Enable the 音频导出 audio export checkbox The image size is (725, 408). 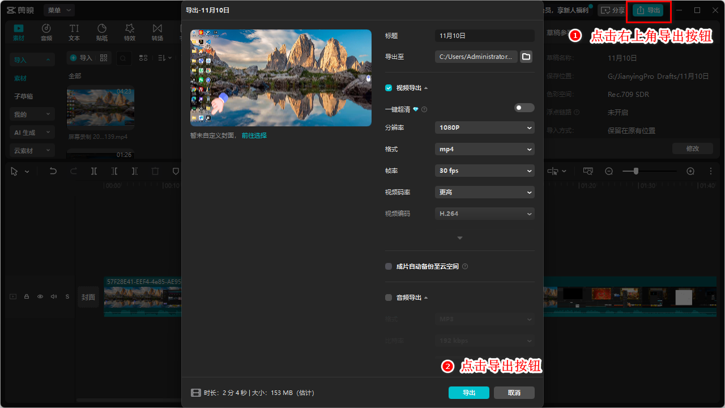tap(389, 297)
